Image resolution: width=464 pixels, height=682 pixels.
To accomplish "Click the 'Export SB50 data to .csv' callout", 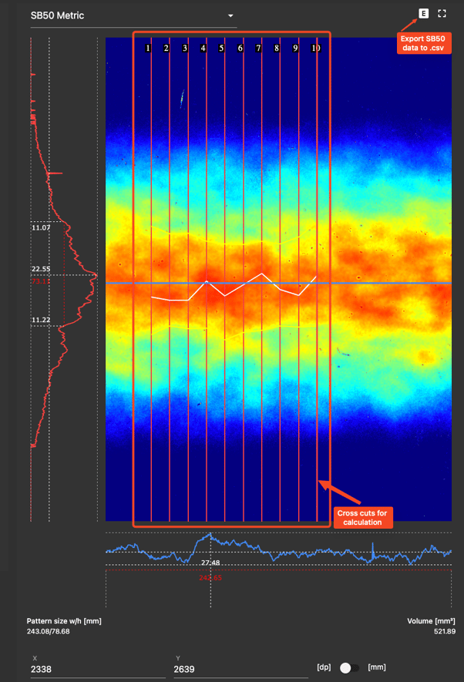I will tap(423, 42).
